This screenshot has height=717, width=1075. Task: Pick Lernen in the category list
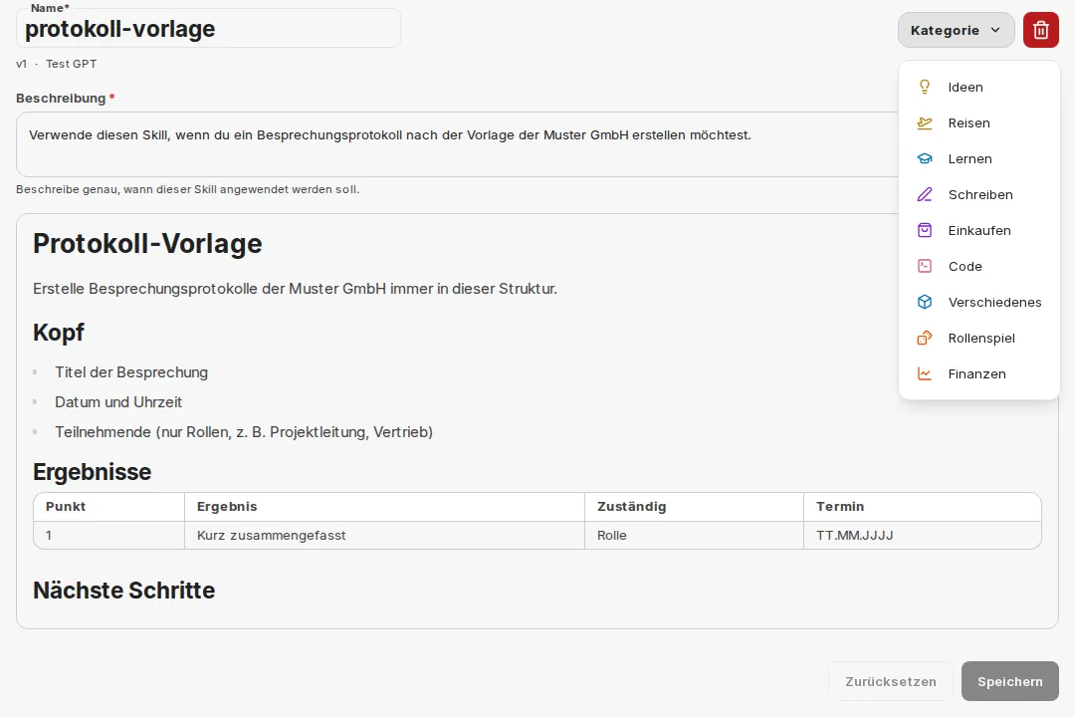click(979, 158)
